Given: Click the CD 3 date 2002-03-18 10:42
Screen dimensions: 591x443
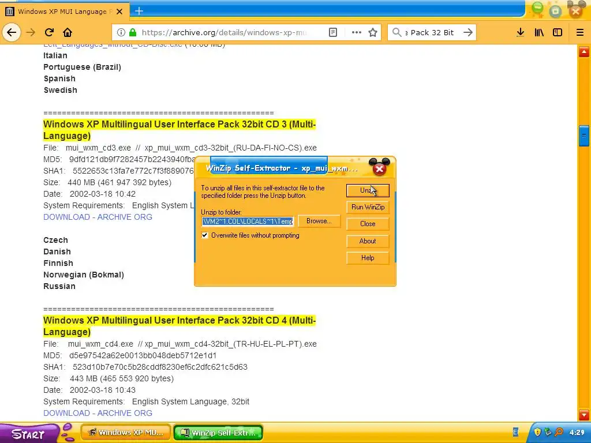Looking at the screenshot, I should pyautogui.click(x=103, y=194).
